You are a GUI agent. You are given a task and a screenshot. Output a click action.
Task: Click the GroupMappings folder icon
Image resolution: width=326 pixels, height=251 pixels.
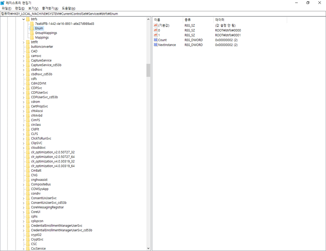pyautogui.click(x=32, y=33)
